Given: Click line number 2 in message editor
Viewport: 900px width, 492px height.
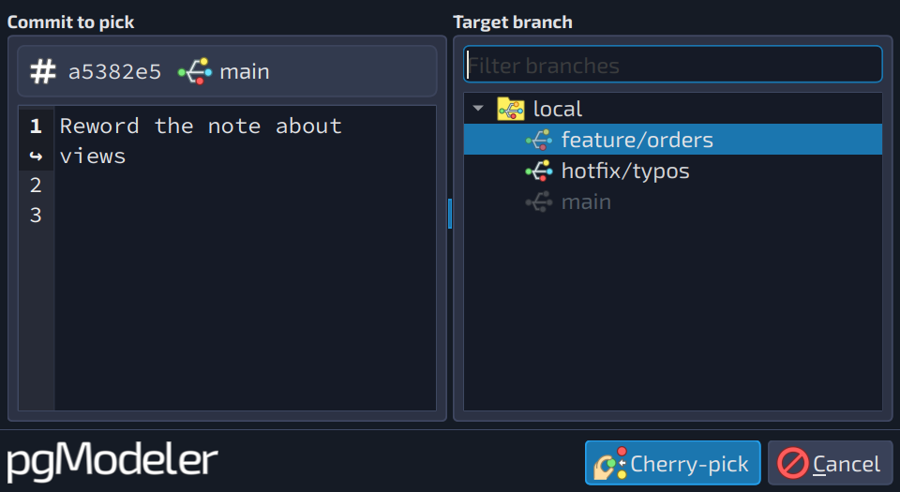Looking at the screenshot, I should [x=36, y=186].
